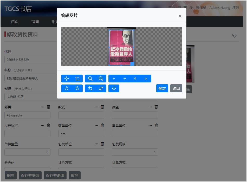Log out via 注销 link
Screen dimensions: 247x182
(236, 8)
